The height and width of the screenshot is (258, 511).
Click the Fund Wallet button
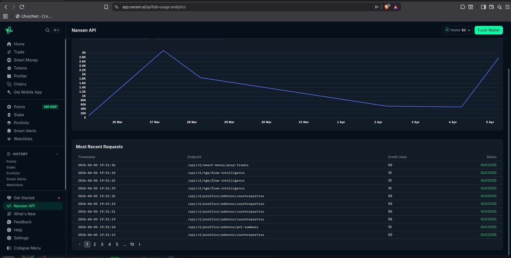[x=488, y=30]
